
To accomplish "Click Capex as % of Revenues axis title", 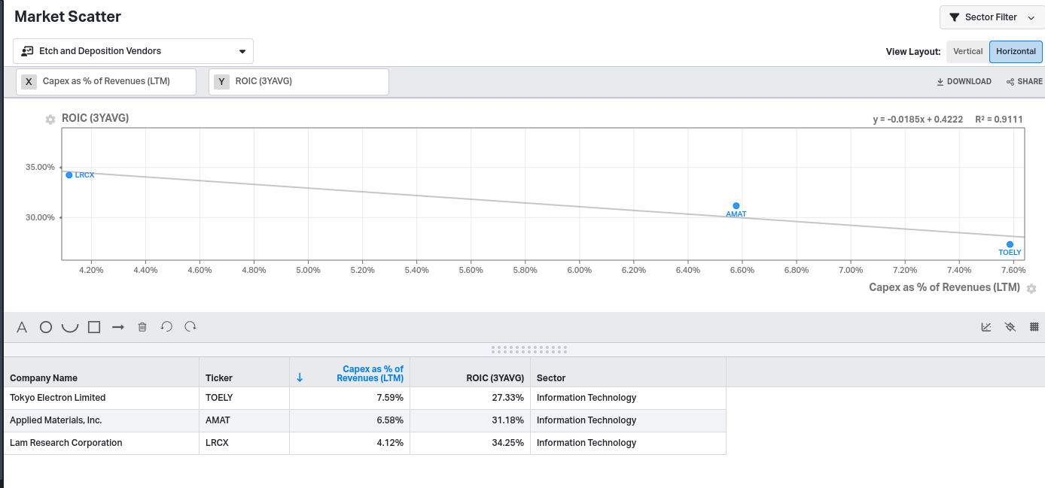I will (x=944, y=287).
